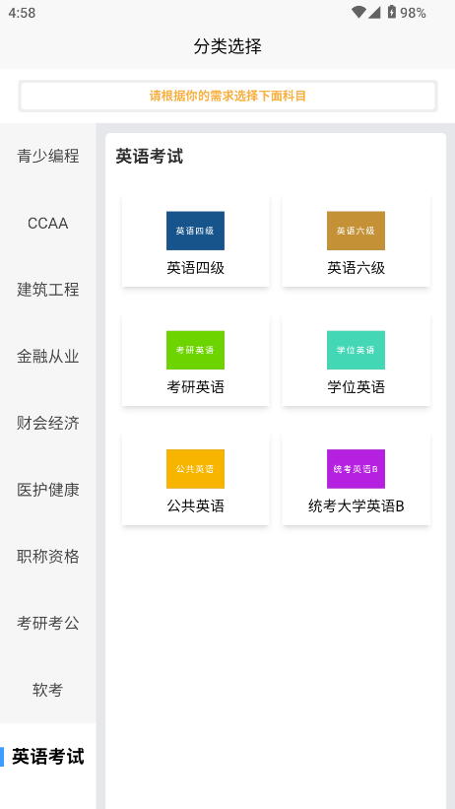Choose 职称资格 from sidebar
This screenshot has height=809, width=455.
coord(48,556)
